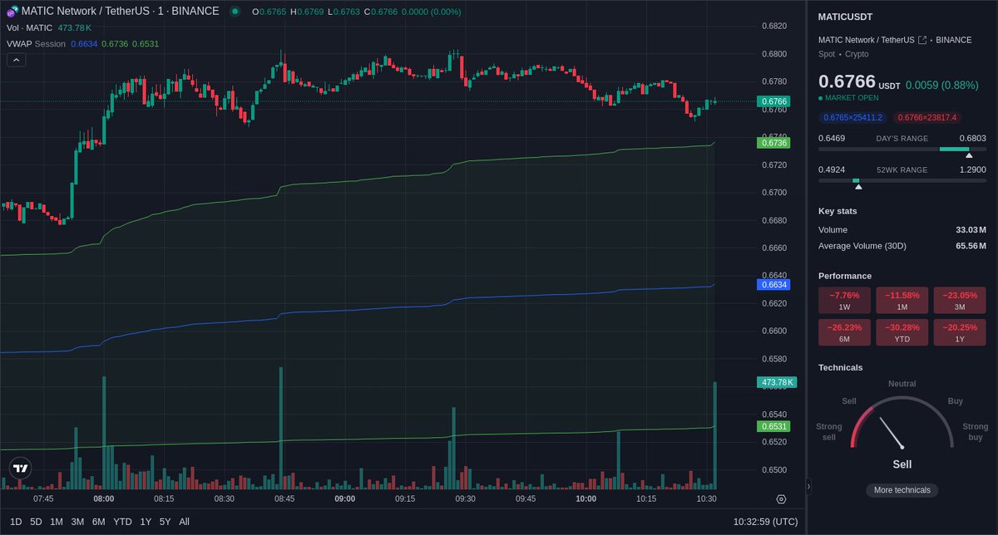Click the 08:00 time axis label
This screenshot has height=535, width=998.
coord(104,499)
